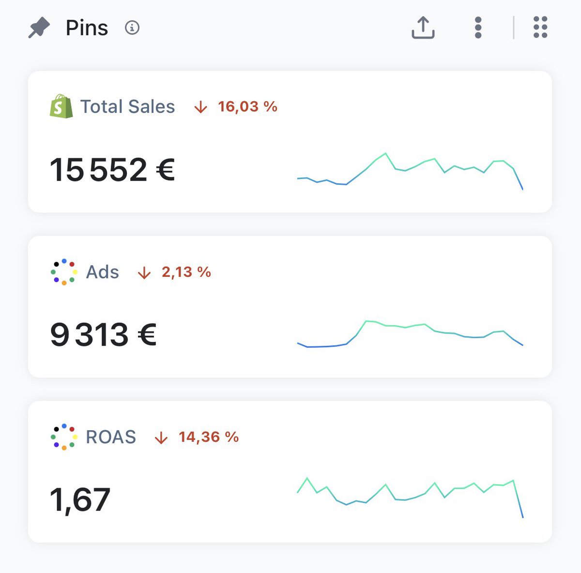Open the three-dot vertical menu
Viewport: 581px width, 573px height.
(478, 28)
